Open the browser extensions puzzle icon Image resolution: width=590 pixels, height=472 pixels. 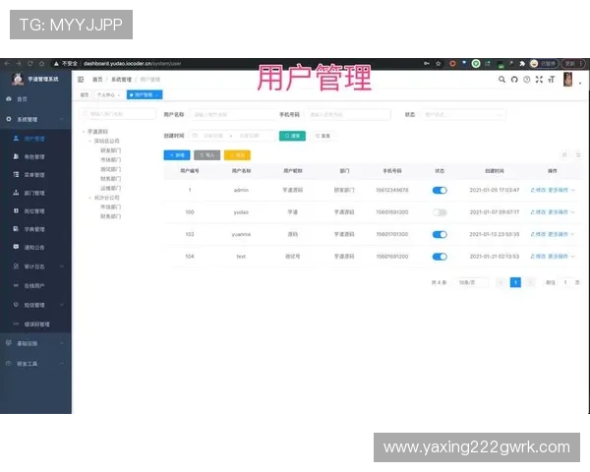coord(522,64)
